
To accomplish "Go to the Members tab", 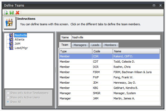I will pos(110,45).
